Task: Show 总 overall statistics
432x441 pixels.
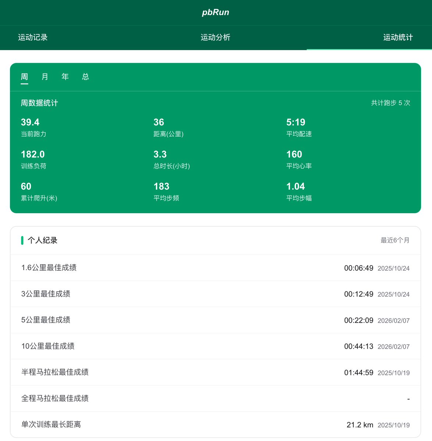Action: pos(86,77)
